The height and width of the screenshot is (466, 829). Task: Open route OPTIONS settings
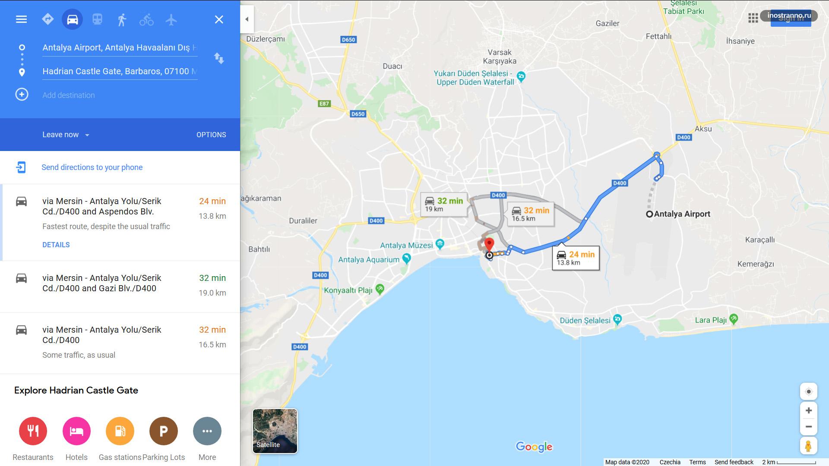[211, 135]
